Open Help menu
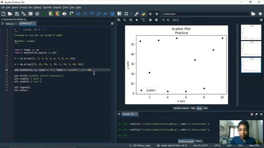 (x=78, y=7)
